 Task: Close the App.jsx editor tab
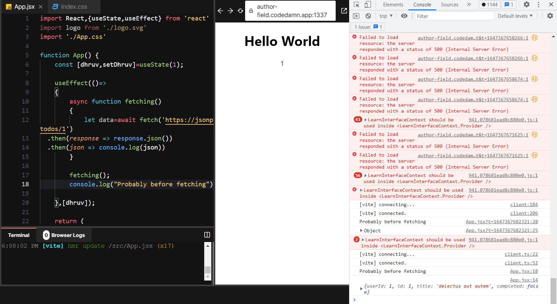point(41,7)
